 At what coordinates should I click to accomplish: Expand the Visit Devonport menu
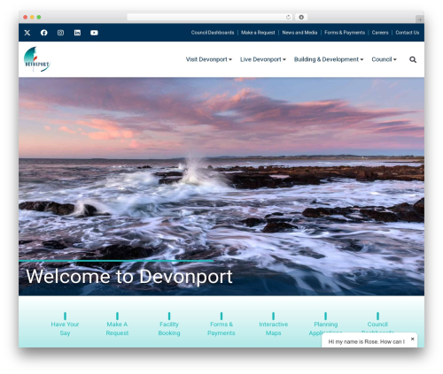coord(209,59)
